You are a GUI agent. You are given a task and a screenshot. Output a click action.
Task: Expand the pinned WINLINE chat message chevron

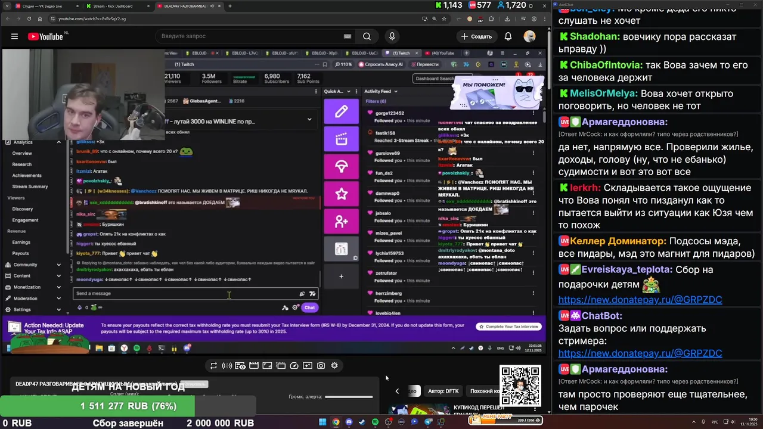pyautogui.click(x=309, y=119)
